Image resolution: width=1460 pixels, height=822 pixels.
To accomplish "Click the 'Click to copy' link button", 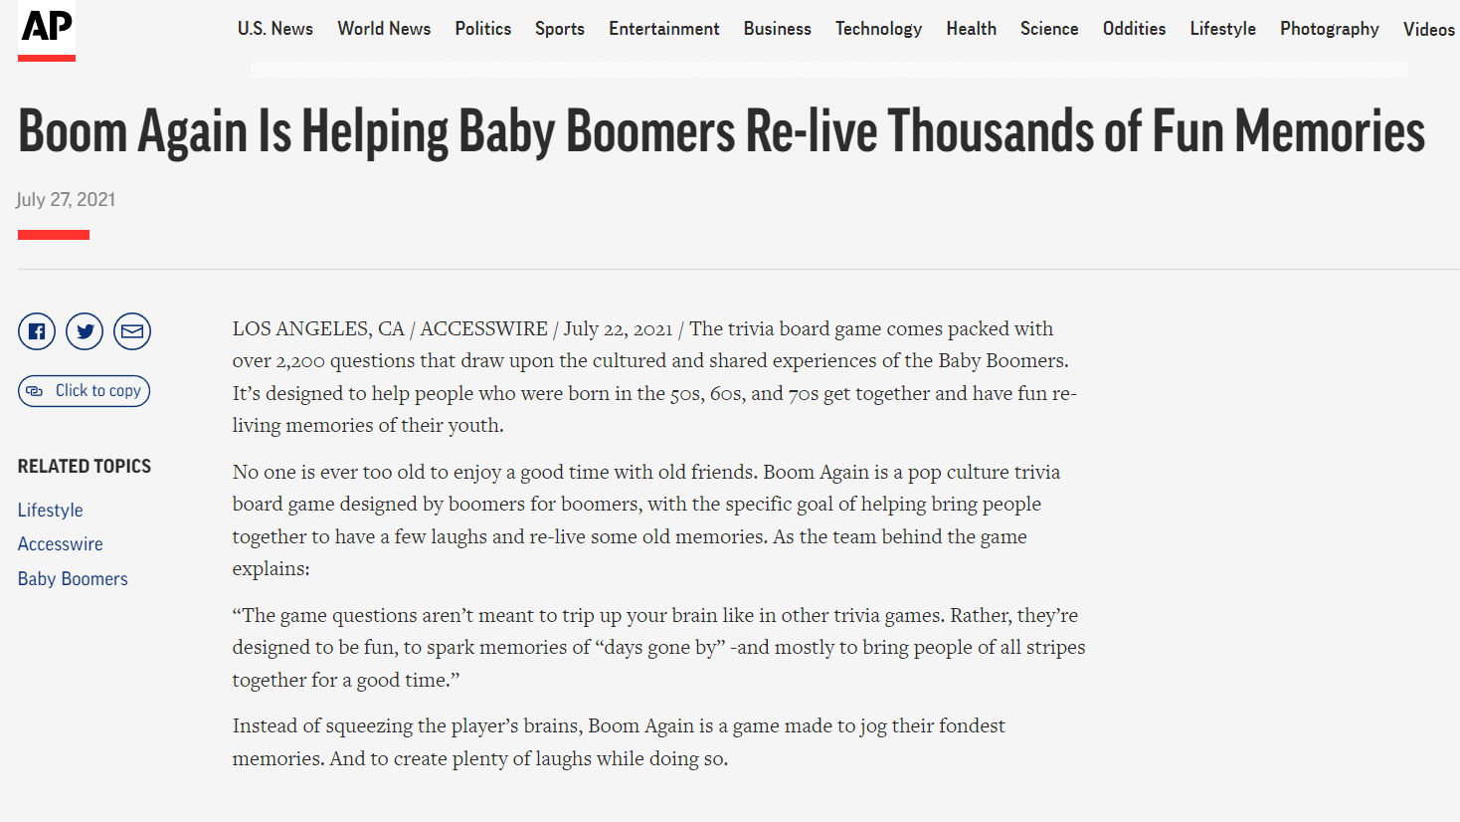I will (84, 391).
